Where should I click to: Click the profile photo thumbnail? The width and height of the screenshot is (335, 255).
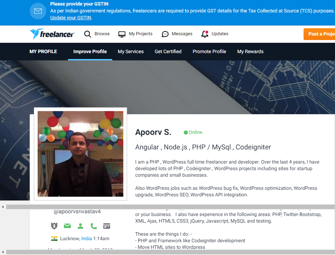coord(80,154)
